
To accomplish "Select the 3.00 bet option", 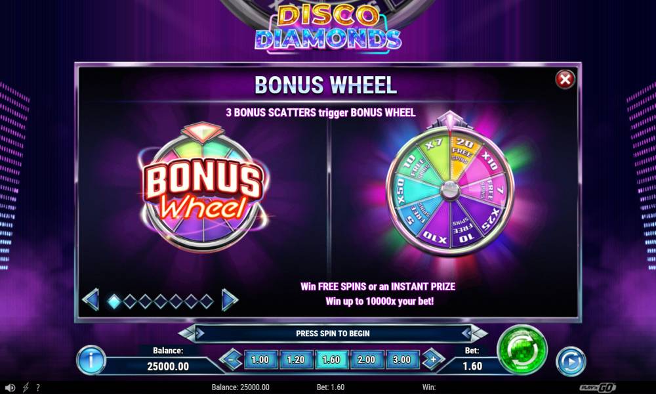I will pyautogui.click(x=401, y=360).
